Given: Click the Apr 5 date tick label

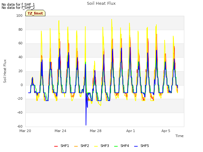Looking at the screenshot, I should 166,131.
